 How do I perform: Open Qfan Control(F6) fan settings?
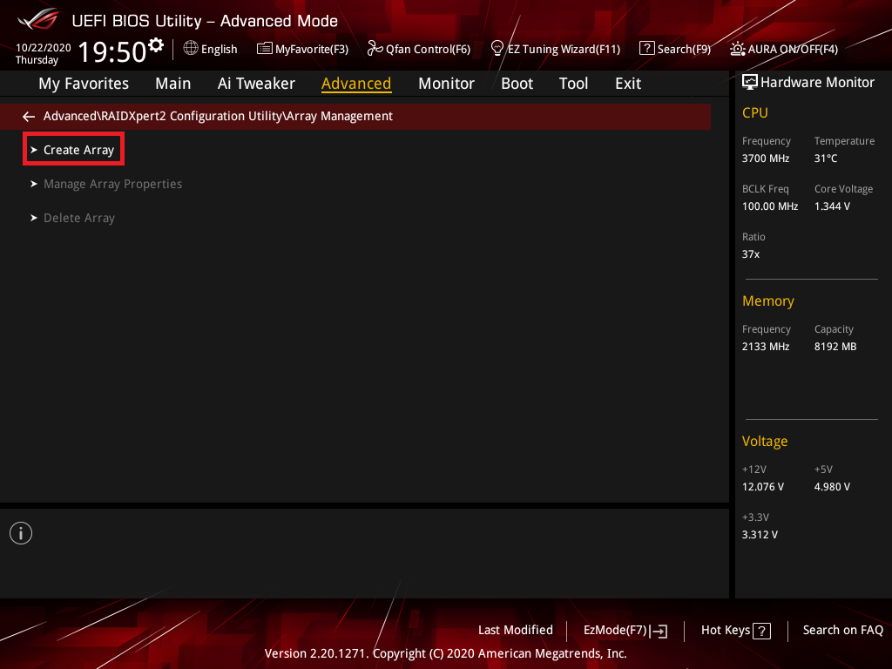418,49
